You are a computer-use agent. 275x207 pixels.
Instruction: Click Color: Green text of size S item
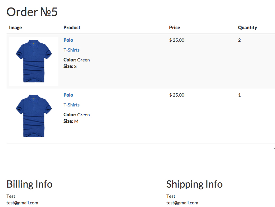pos(76,60)
